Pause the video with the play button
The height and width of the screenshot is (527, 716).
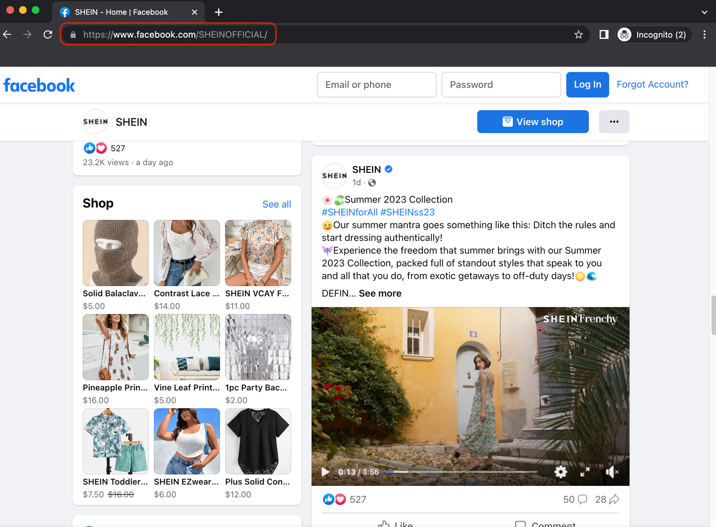pyautogui.click(x=325, y=472)
